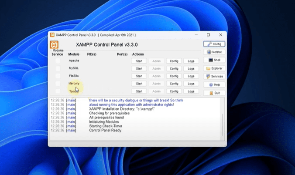
Task: Open the Netstat tool
Action: coord(214,52)
